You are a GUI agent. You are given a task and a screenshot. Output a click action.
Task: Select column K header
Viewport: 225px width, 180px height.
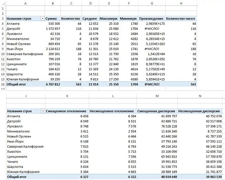coord(67,96)
